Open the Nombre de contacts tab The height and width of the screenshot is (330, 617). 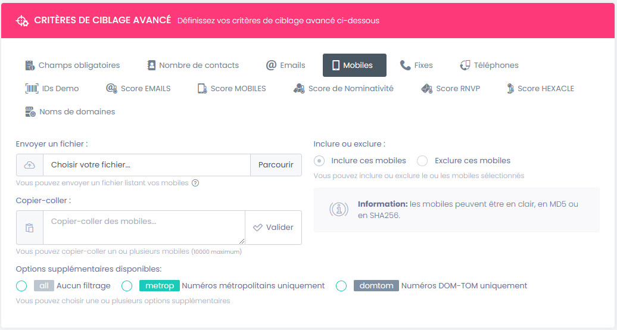click(x=193, y=66)
